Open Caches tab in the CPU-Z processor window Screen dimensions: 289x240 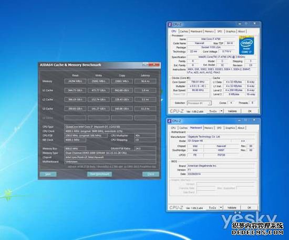[x=184, y=32]
